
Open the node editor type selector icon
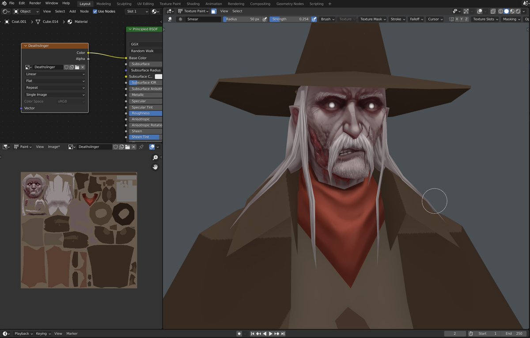coord(6,11)
